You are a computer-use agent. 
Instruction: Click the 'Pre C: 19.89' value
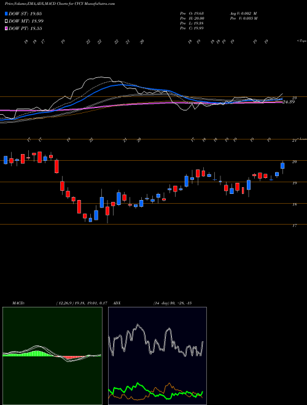[x=192, y=28]
